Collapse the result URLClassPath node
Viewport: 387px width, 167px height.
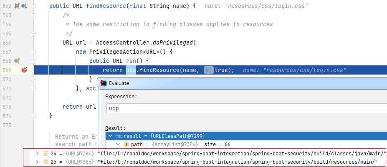click(111, 136)
